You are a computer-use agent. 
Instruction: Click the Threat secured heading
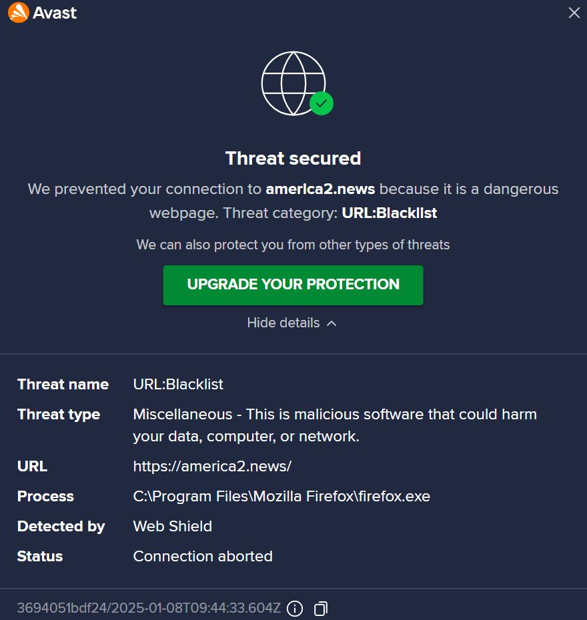[293, 158]
